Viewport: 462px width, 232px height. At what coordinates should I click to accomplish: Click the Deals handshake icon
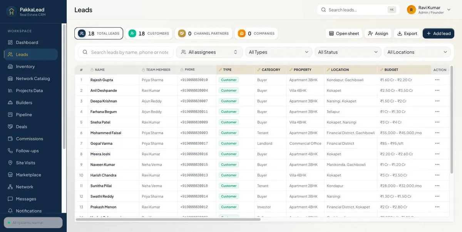pyautogui.click(x=10, y=126)
